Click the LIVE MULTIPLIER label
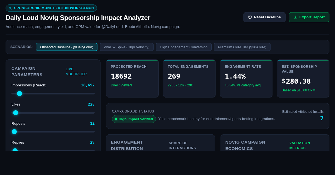Screen dimensions: 335x175 (76, 72)
